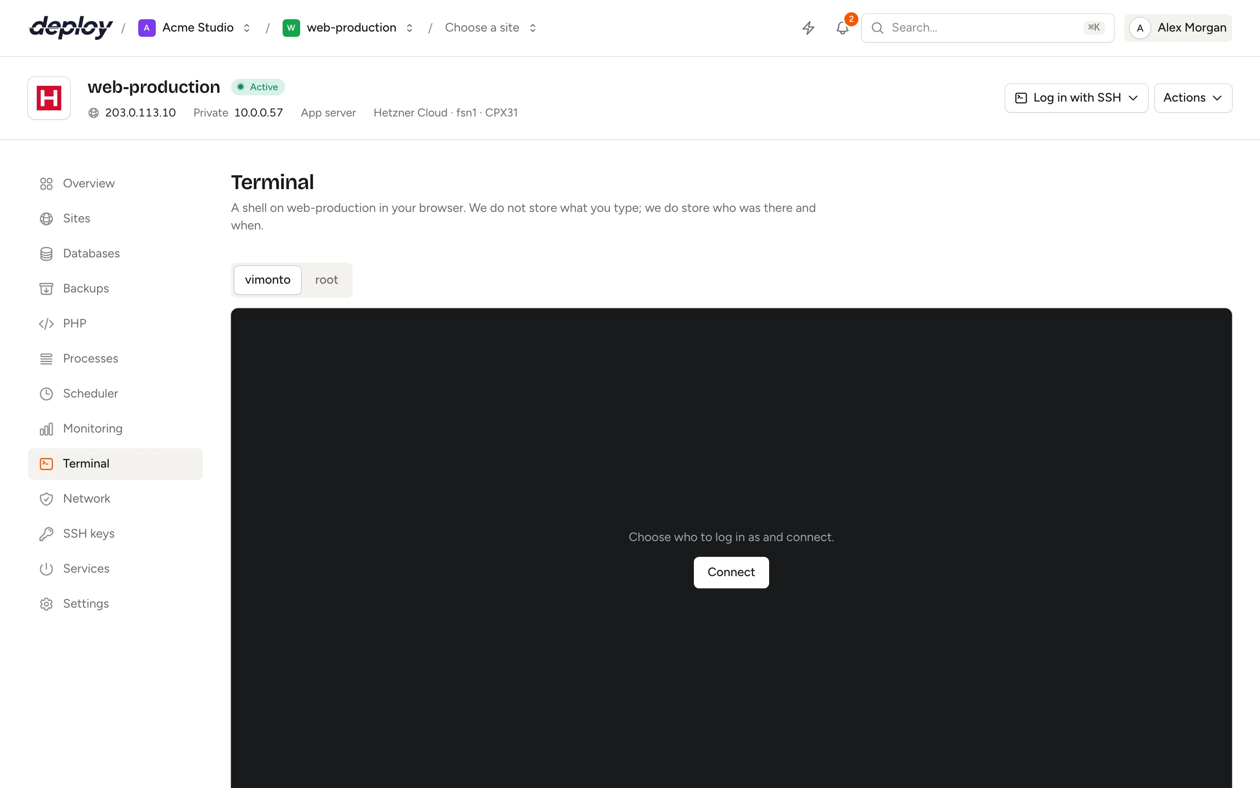
Task: Click the Monitoring bar chart icon
Action: coord(46,429)
